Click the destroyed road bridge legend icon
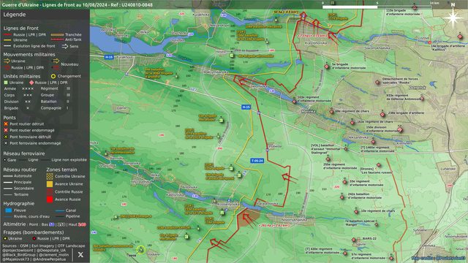 6,123
